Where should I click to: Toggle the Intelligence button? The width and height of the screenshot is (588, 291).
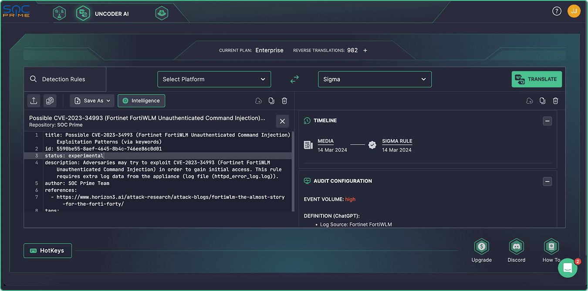coord(141,101)
